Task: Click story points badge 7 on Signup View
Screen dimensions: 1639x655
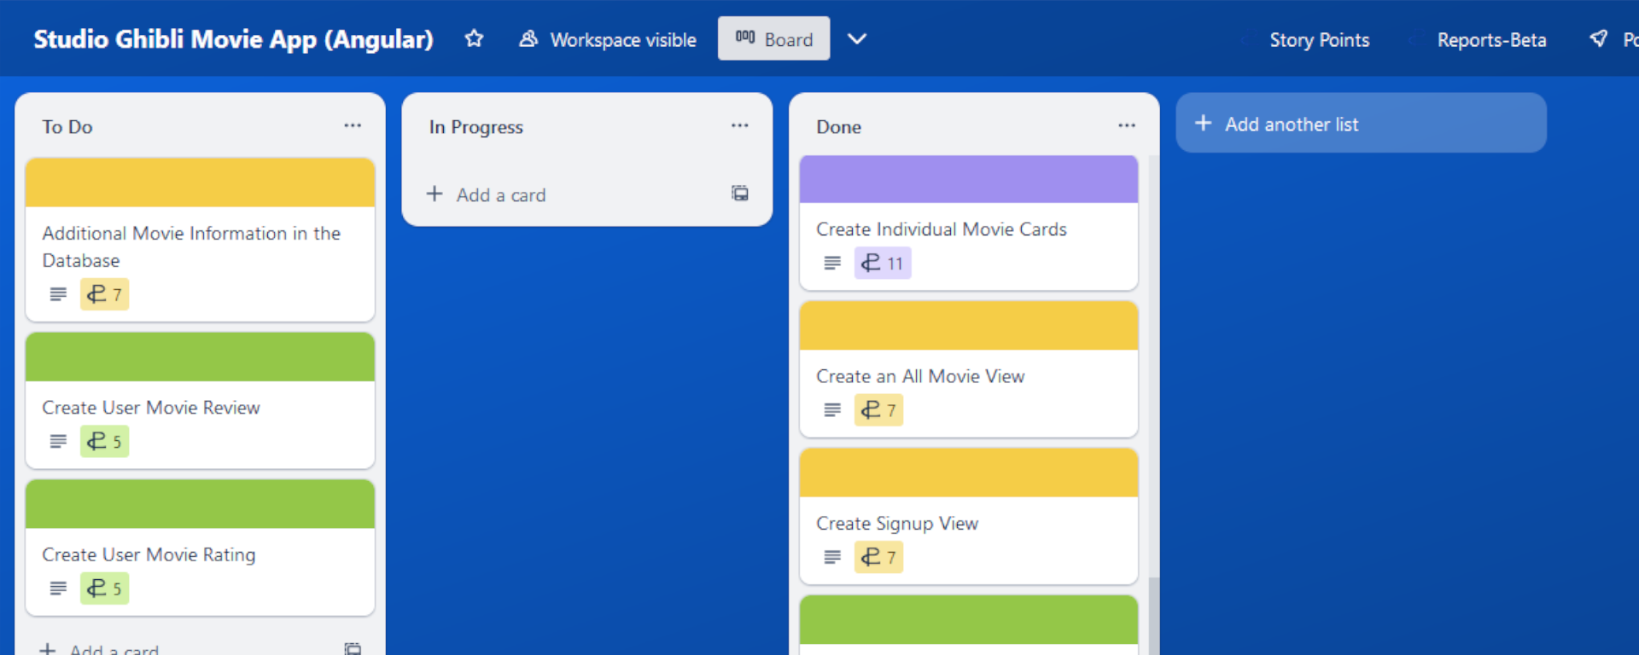Action: 878,557
